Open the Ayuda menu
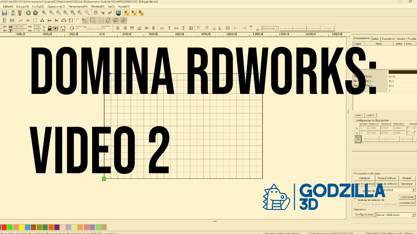The height and width of the screenshot is (234, 417). [x=124, y=6]
